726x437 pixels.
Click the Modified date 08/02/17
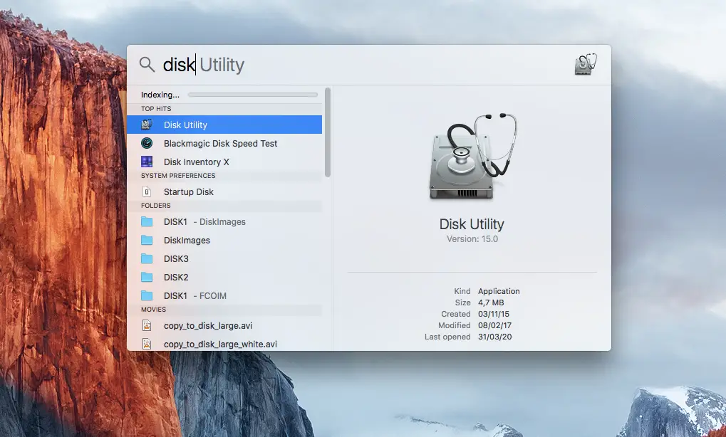tap(494, 325)
